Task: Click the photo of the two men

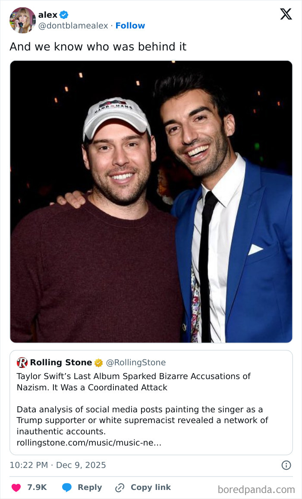Action: 151,202
